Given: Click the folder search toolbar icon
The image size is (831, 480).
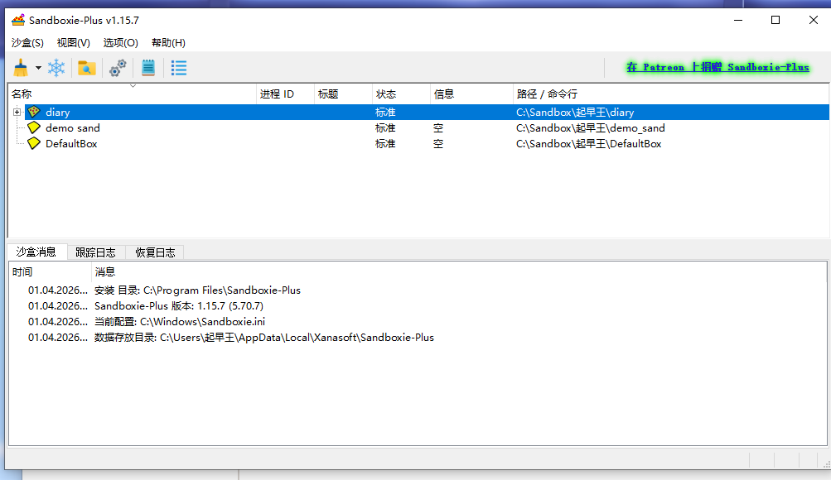Looking at the screenshot, I should (x=87, y=68).
